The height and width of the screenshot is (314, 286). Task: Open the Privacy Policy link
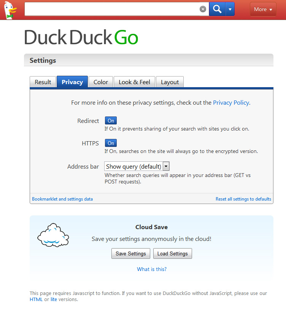click(x=231, y=103)
